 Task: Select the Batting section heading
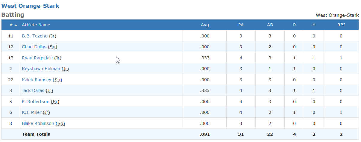tap(13, 15)
